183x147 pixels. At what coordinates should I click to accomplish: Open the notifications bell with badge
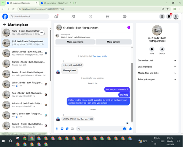tap(169, 17)
